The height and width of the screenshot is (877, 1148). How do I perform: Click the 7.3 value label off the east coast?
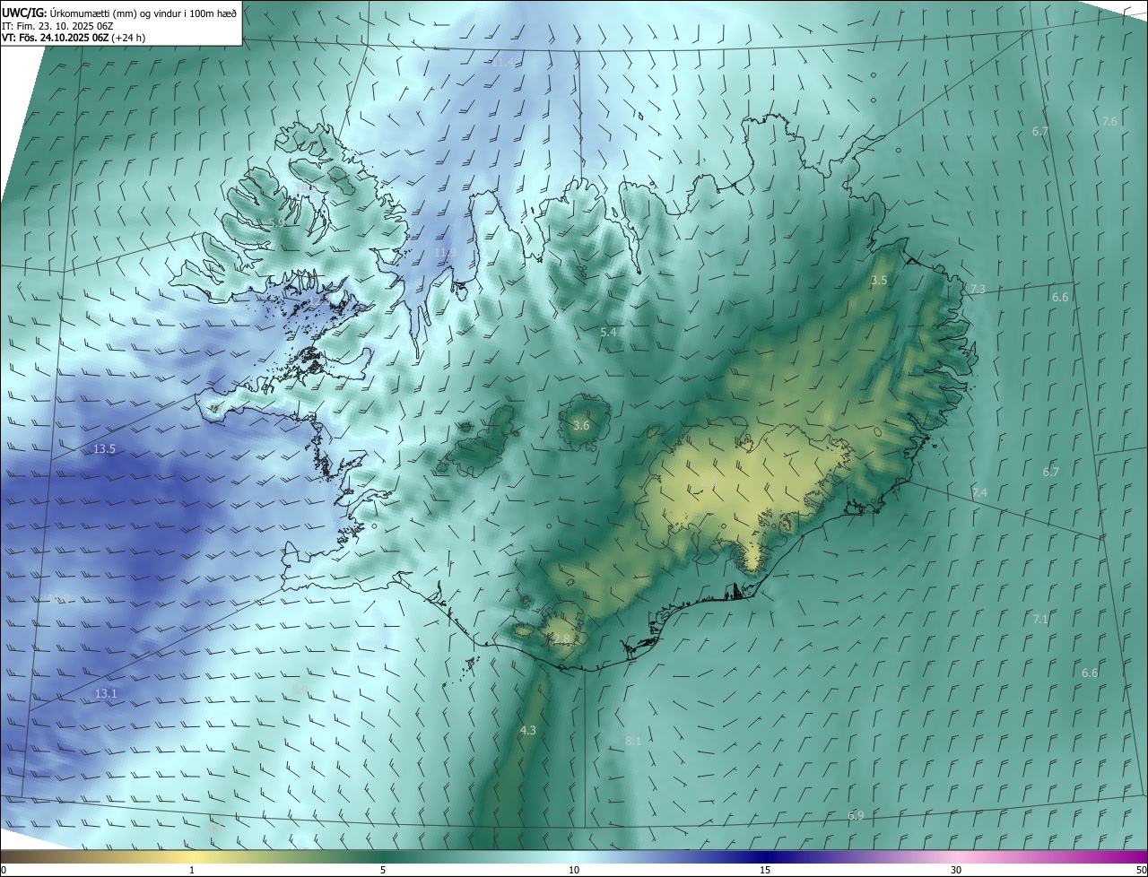(x=978, y=289)
